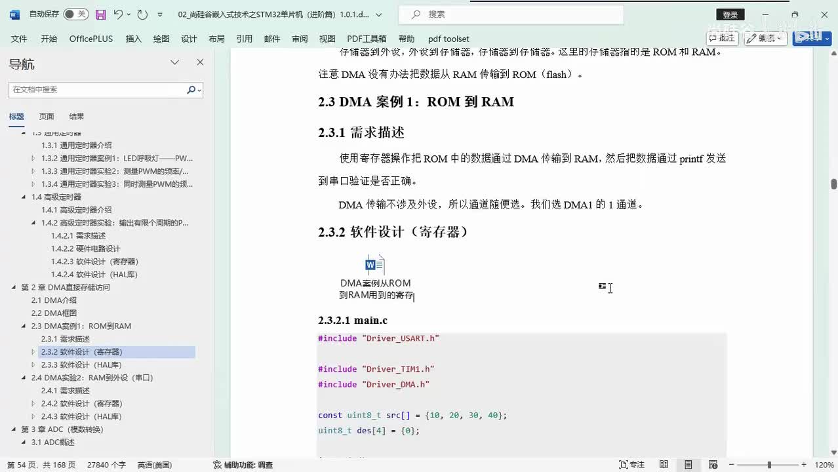The image size is (838, 472).
Task: Open the 编辑 editing mode dropdown
Action: (766, 38)
